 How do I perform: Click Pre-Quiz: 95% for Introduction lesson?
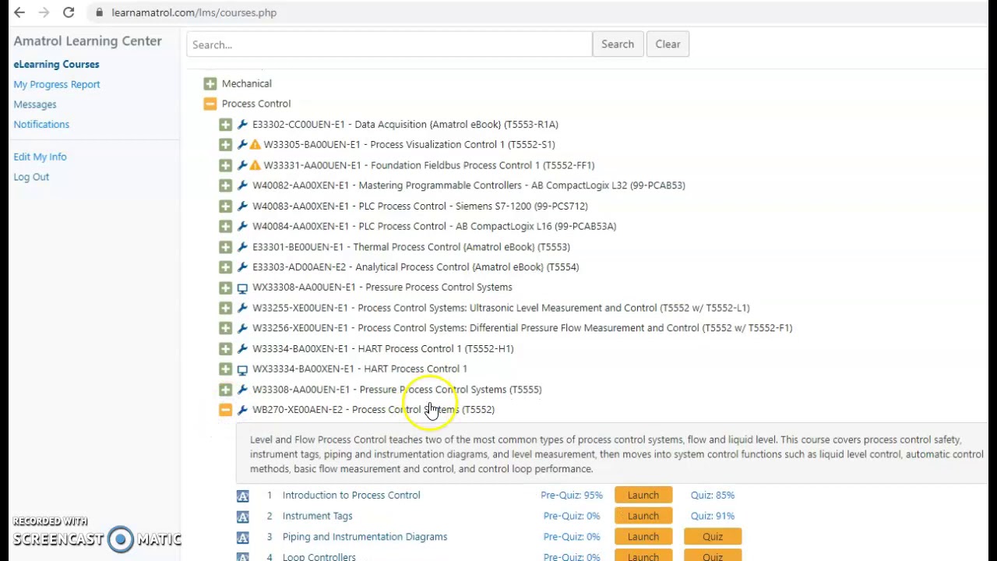click(572, 495)
